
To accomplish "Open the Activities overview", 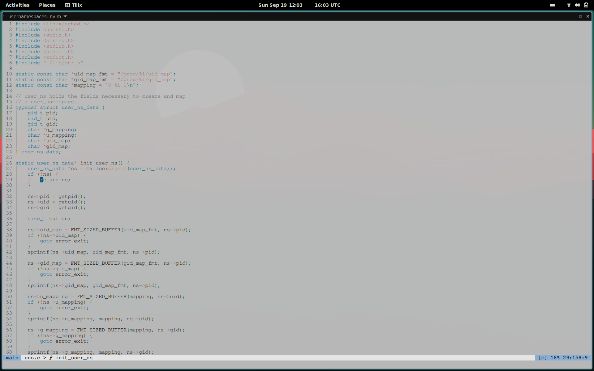I will [18, 5].
